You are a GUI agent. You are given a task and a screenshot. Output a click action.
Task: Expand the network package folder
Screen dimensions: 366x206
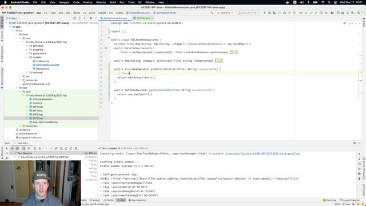(27, 73)
